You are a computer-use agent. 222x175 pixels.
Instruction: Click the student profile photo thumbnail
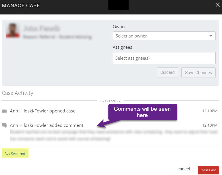pyautogui.click(x=13, y=31)
